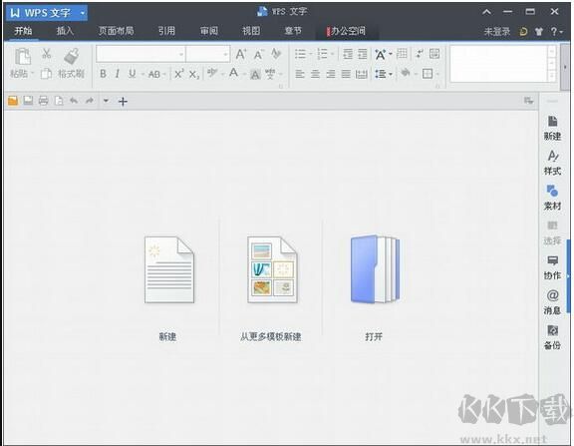The height and width of the screenshot is (446, 574).
Task: Toggle Subscript X₂ formatting
Action: (x=194, y=75)
